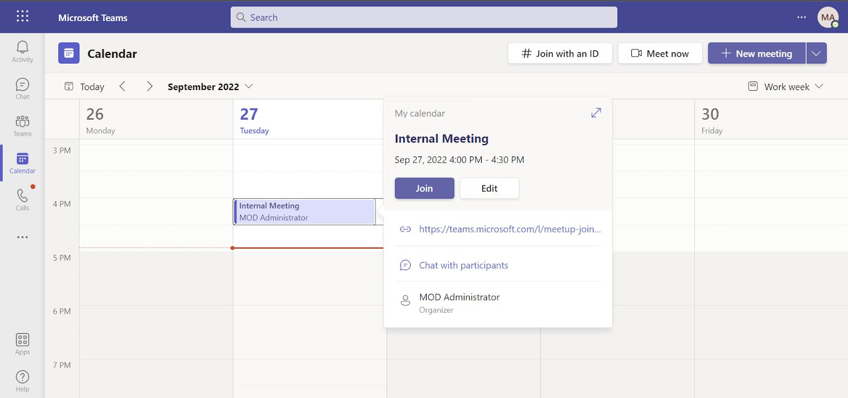Screen dimensions: 848x398
Task: Show more apps ellipsis in sidebar
Action: click(x=22, y=237)
